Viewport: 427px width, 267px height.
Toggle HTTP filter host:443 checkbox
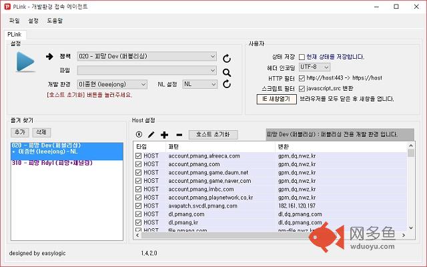(x=302, y=78)
